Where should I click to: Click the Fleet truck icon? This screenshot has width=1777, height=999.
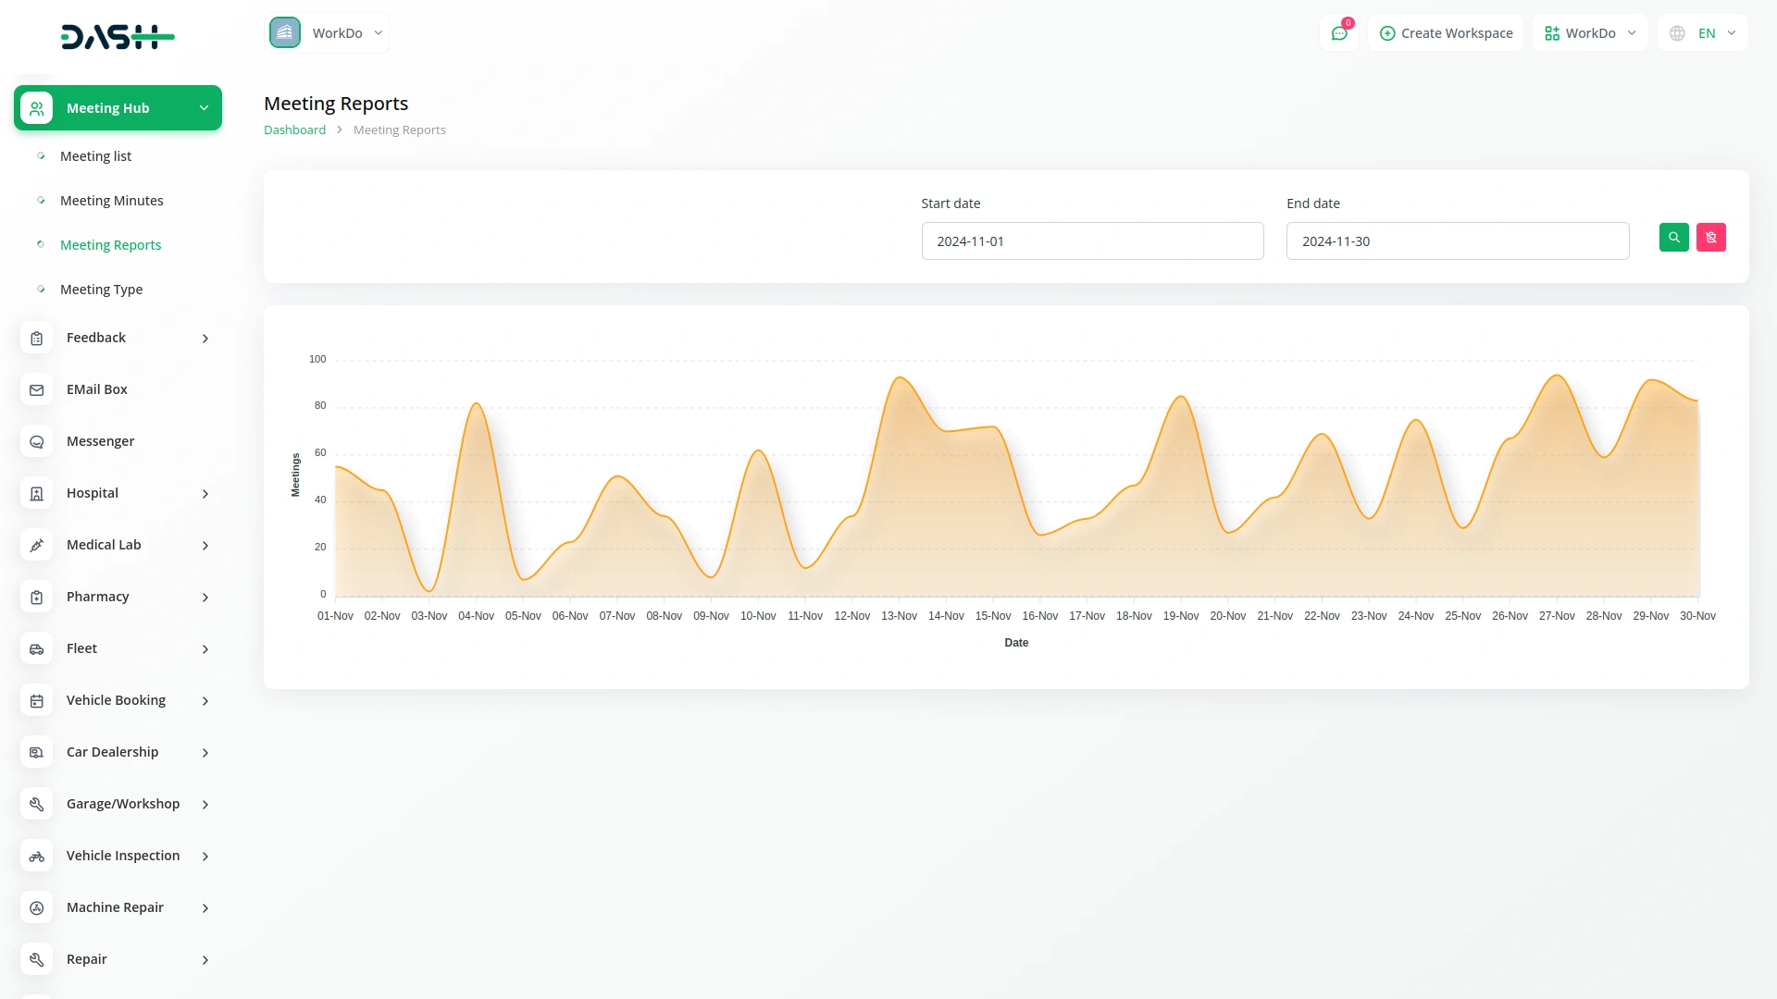pos(36,649)
